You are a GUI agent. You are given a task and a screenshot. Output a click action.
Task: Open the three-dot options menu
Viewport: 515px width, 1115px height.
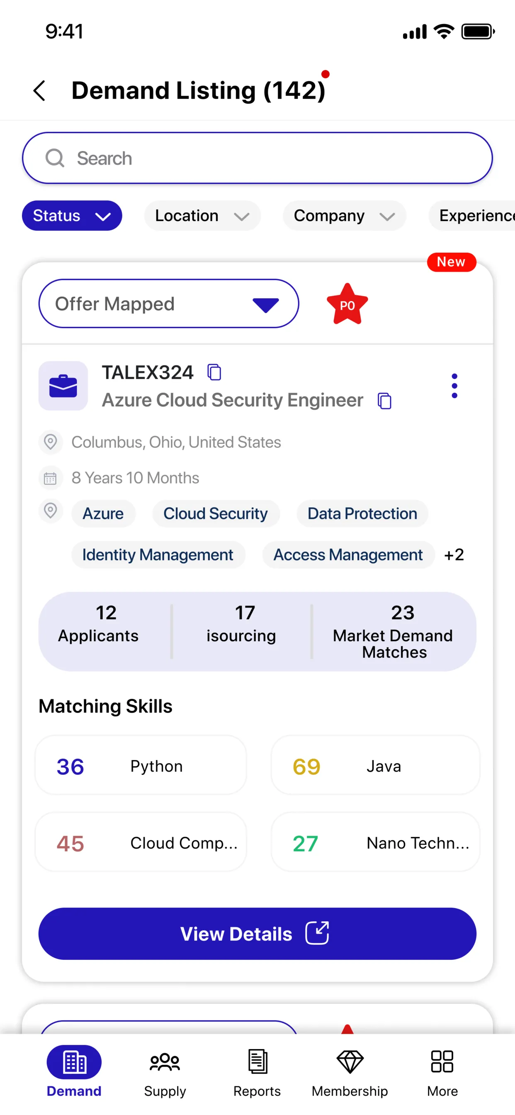(x=454, y=386)
